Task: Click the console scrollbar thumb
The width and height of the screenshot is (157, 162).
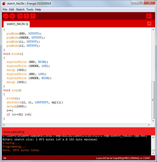Action: [x=153, y=150]
